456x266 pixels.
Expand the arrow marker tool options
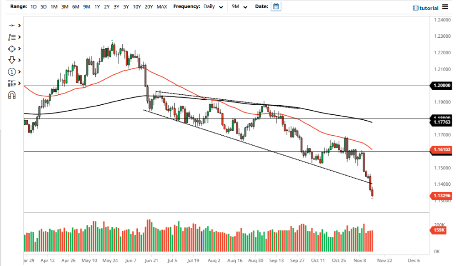[20, 60]
